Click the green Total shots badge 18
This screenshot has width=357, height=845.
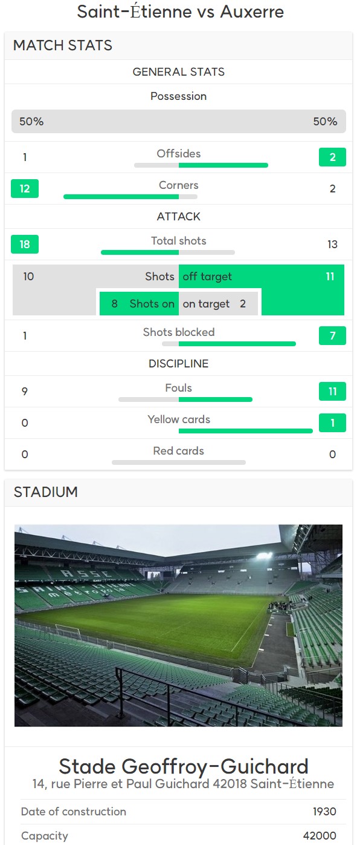(x=25, y=244)
